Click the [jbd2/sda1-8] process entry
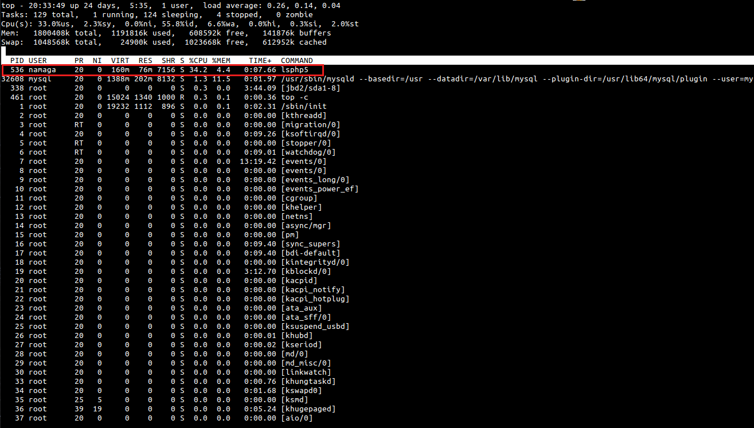Image resolution: width=754 pixels, height=428 pixels. (x=311, y=88)
